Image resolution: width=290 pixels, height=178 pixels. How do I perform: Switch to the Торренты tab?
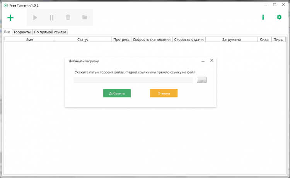[22, 32]
